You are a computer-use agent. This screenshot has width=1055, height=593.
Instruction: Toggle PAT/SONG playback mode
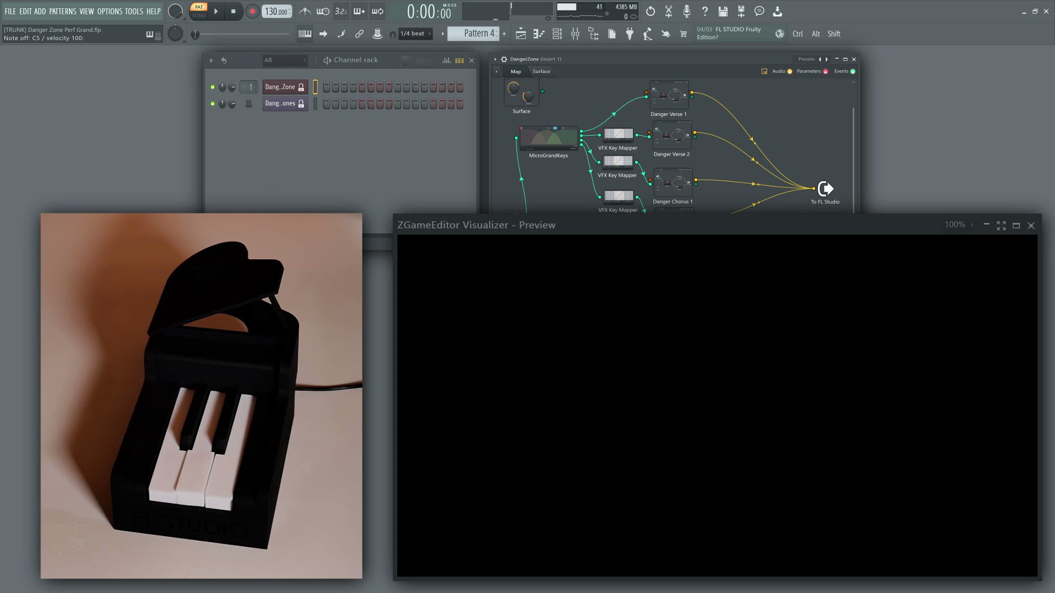coord(198,11)
